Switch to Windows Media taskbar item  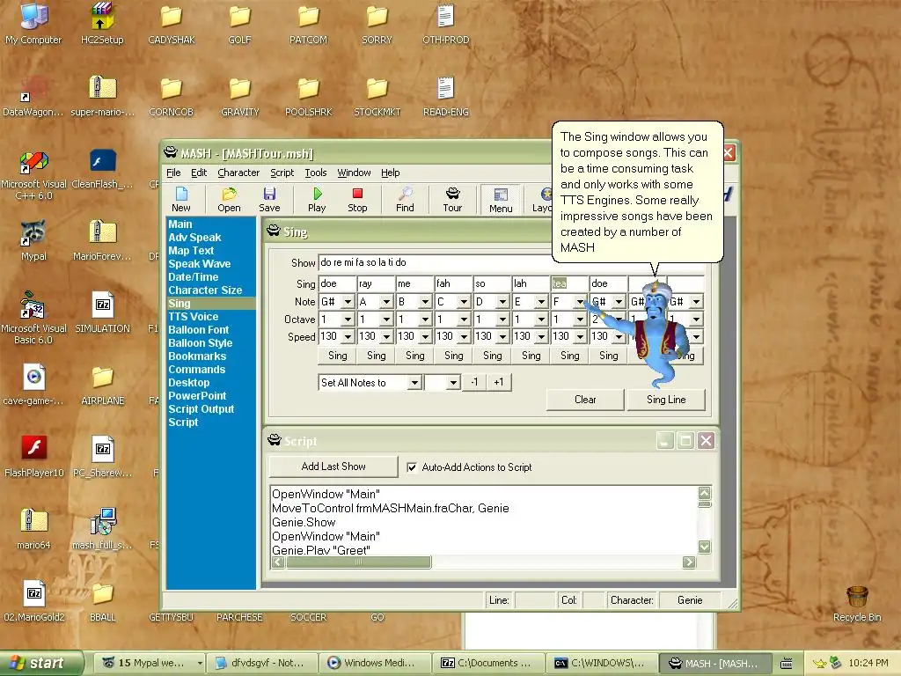coord(375,663)
